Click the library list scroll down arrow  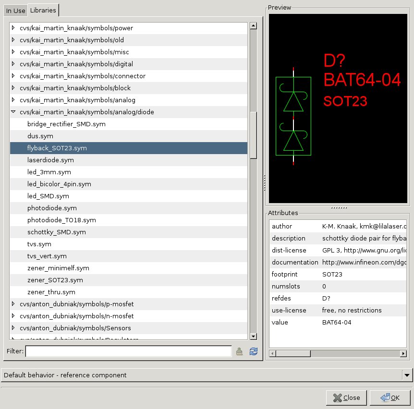click(254, 337)
